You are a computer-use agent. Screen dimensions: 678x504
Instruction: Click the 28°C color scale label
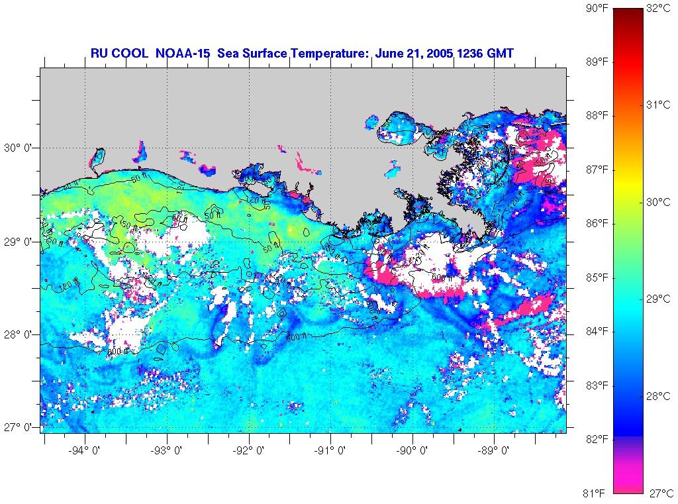click(659, 396)
